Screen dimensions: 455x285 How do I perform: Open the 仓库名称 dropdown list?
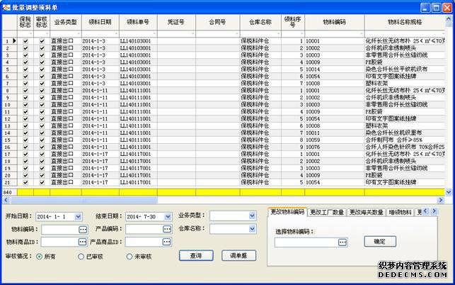[252, 229]
